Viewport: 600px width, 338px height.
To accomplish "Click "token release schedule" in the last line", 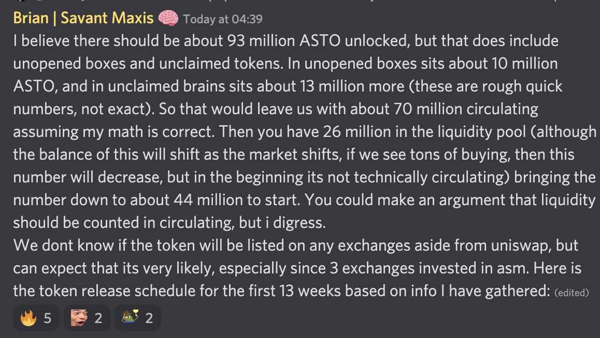I will click(118, 291).
